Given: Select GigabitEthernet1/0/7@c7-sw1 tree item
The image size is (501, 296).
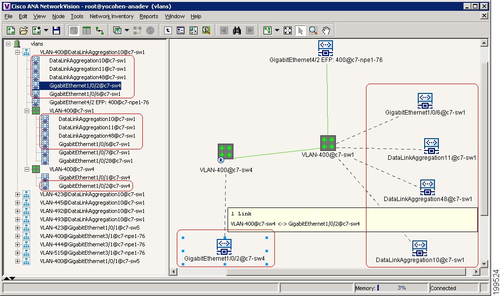Looking at the screenshot, I should point(94,152).
